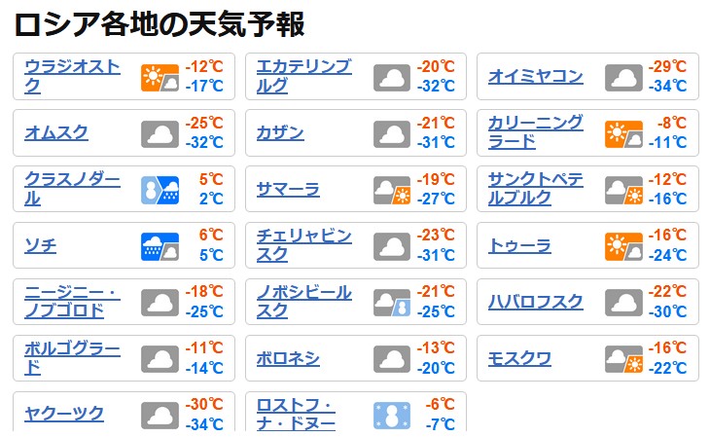Click the Moscow cloudy-sunny weather icon
Image resolution: width=710 pixels, height=437 pixels.
click(623, 359)
